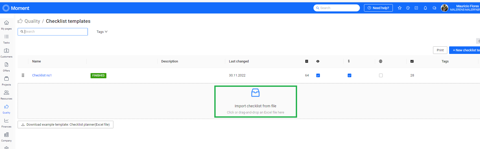Screen dimensions: 480x149
Task: Open the notifications bell icon
Action: click(425, 8)
